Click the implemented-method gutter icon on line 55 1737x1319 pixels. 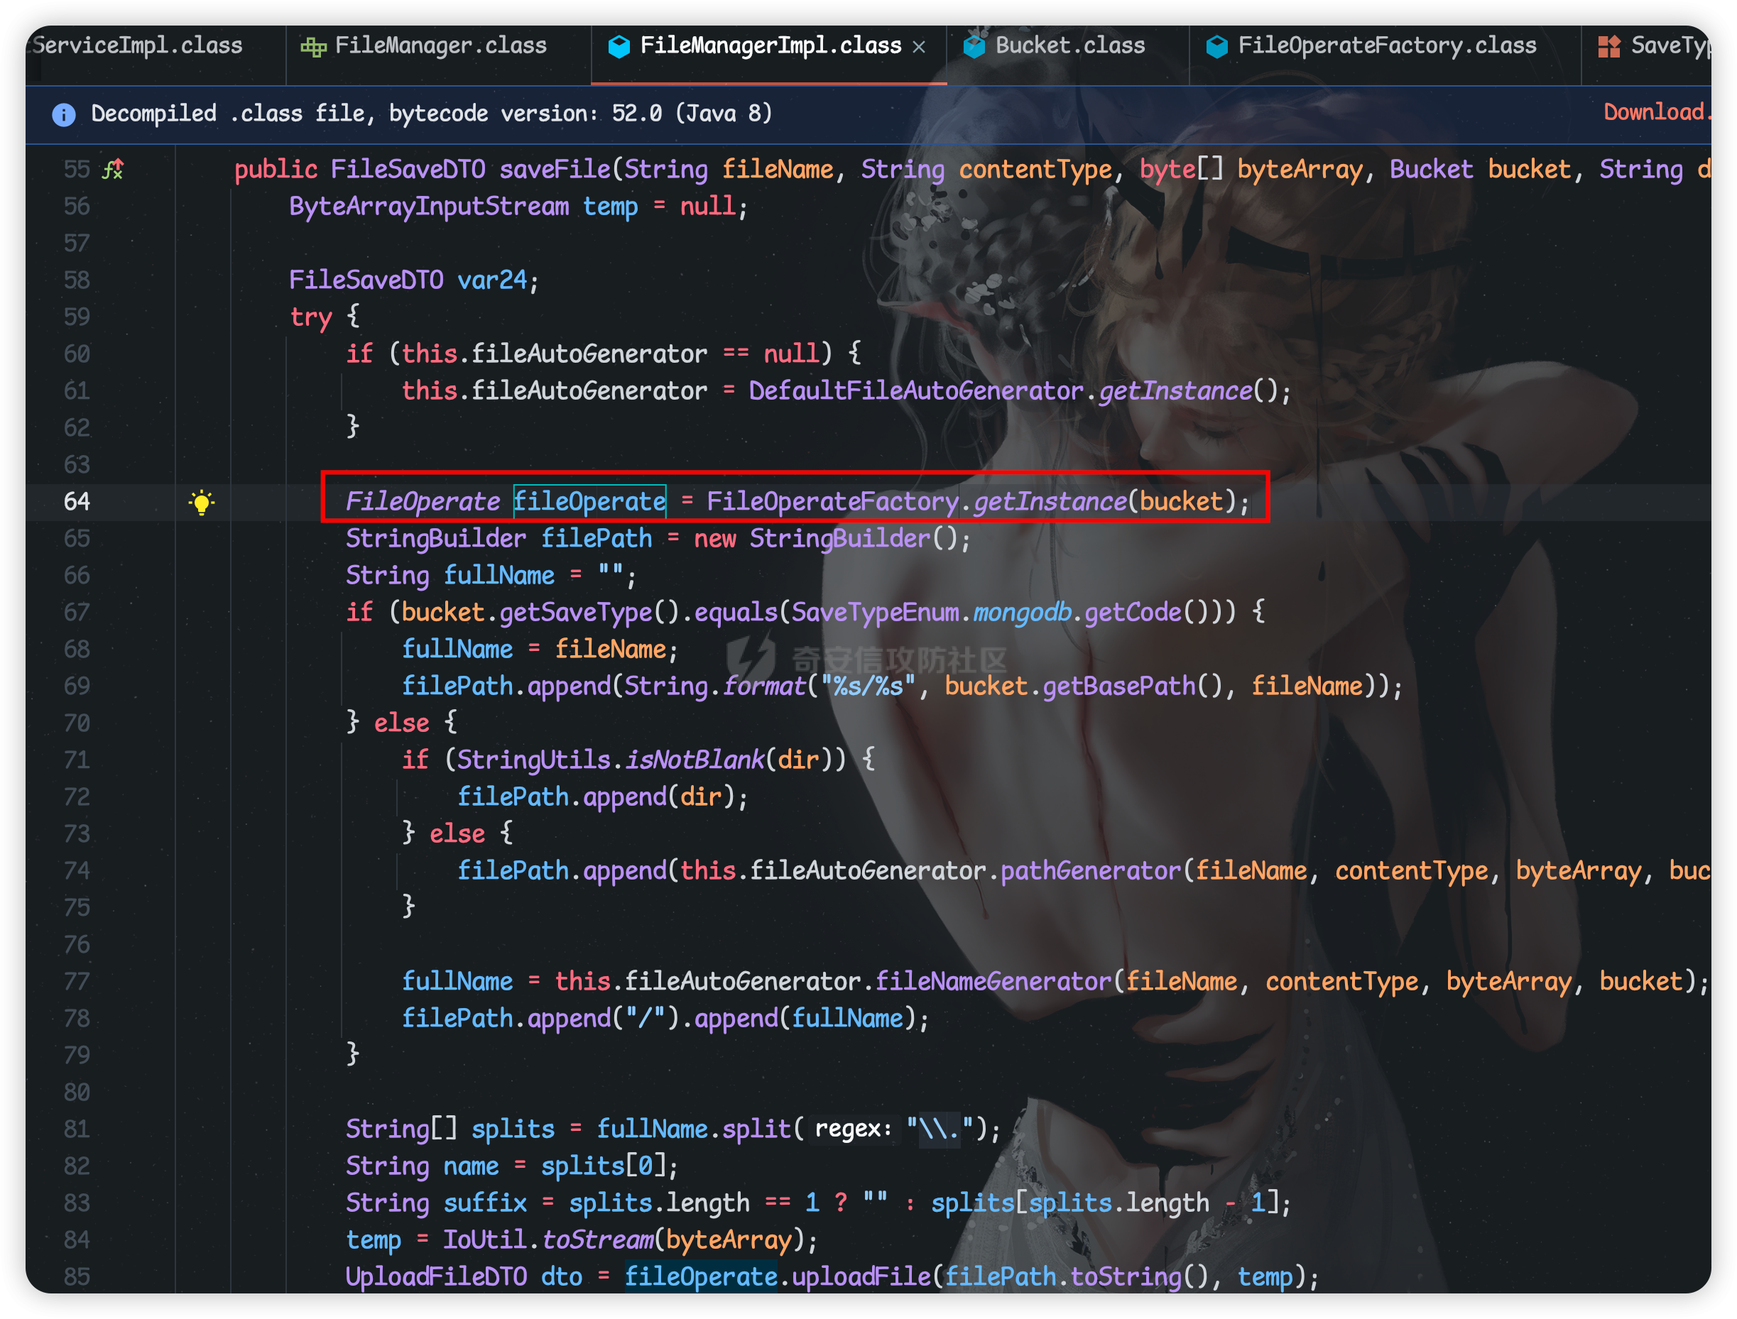(x=113, y=169)
